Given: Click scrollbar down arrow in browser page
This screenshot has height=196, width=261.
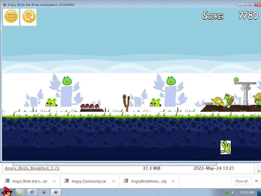Looking at the screenshot, I should pyautogui.click(x=259, y=171).
